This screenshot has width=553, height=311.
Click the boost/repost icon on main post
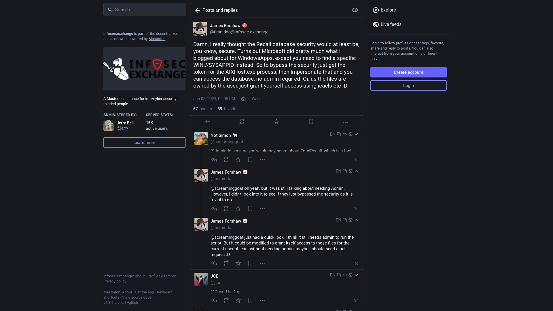242,122
